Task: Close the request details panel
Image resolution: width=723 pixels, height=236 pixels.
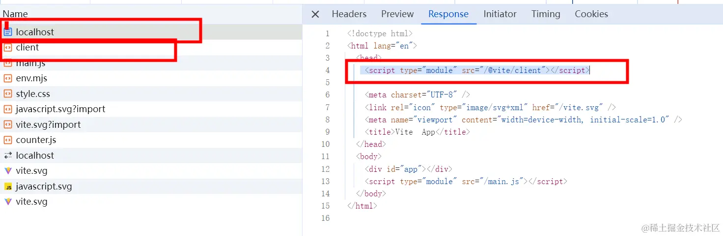Action: click(315, 14)
